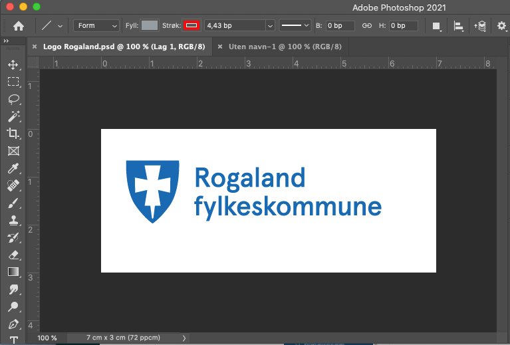
Task: Open the Form tool mode dropdown
Action: pos(96,25)
